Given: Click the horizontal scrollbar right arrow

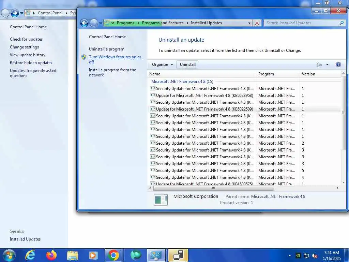Looking at the screenshot, I should click(x=338, y=188).
